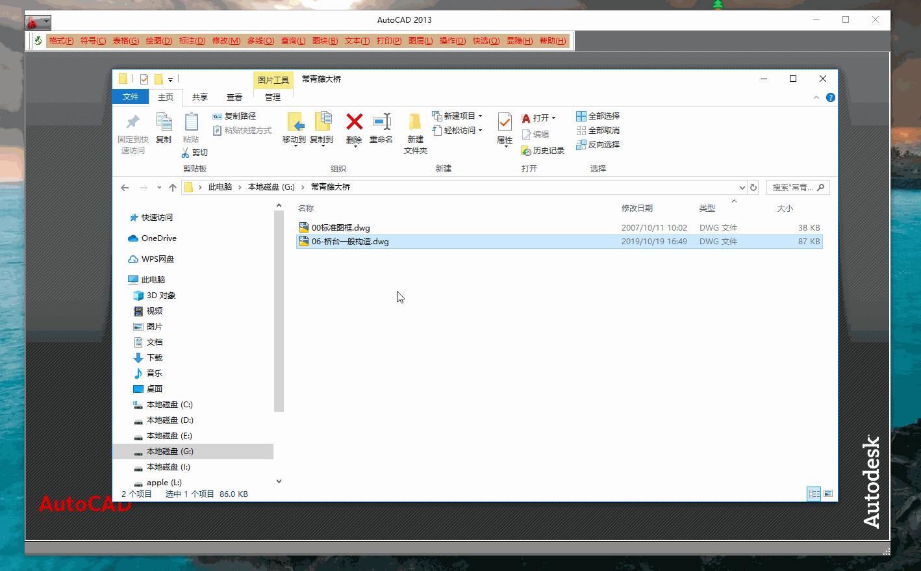This screenshot has width=921, height=571.
Task: Select 本地磁盘 (D:) in navigation pane
Action: coord(170,420)
